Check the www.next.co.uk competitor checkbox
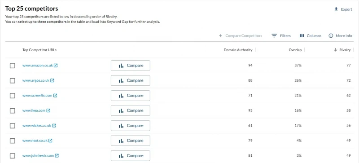The height and width of the screenshot is (163, 359). (13, 141)
